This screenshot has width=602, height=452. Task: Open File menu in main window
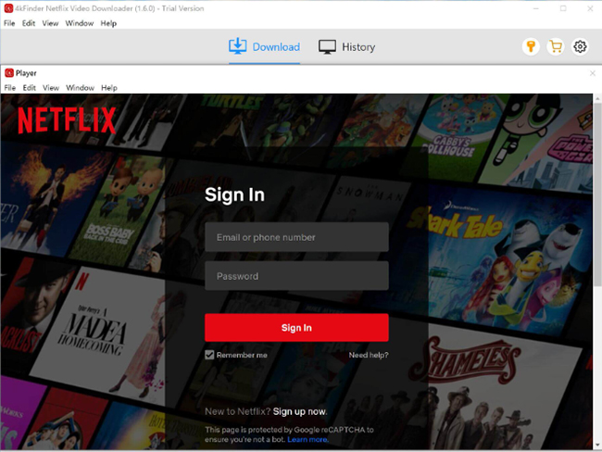click(9, 23)
